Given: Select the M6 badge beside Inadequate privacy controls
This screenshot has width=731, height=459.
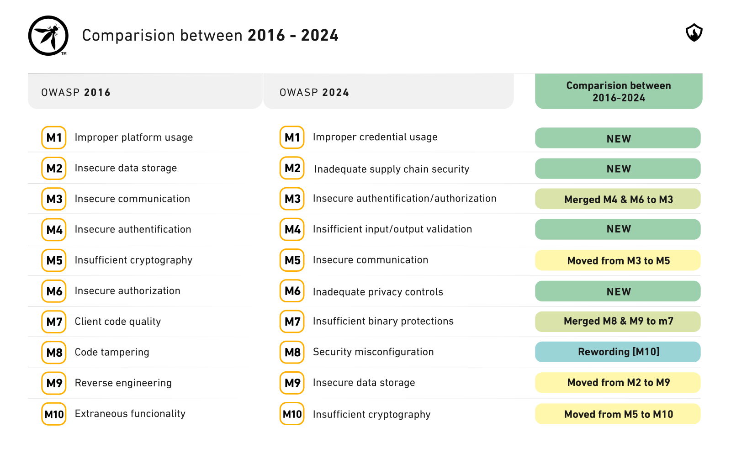Looking at the screenshot, I should point(292,291).
